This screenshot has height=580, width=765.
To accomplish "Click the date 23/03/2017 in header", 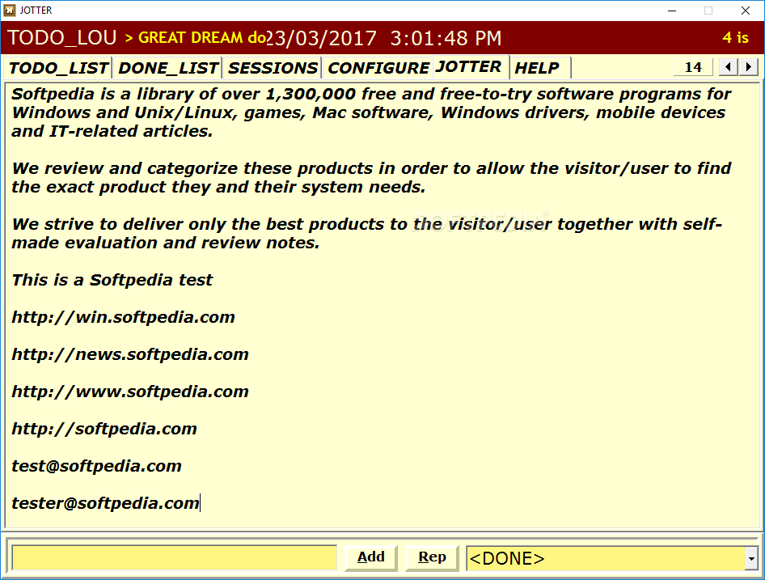I will pyautogui.click(x=322, y=38).
